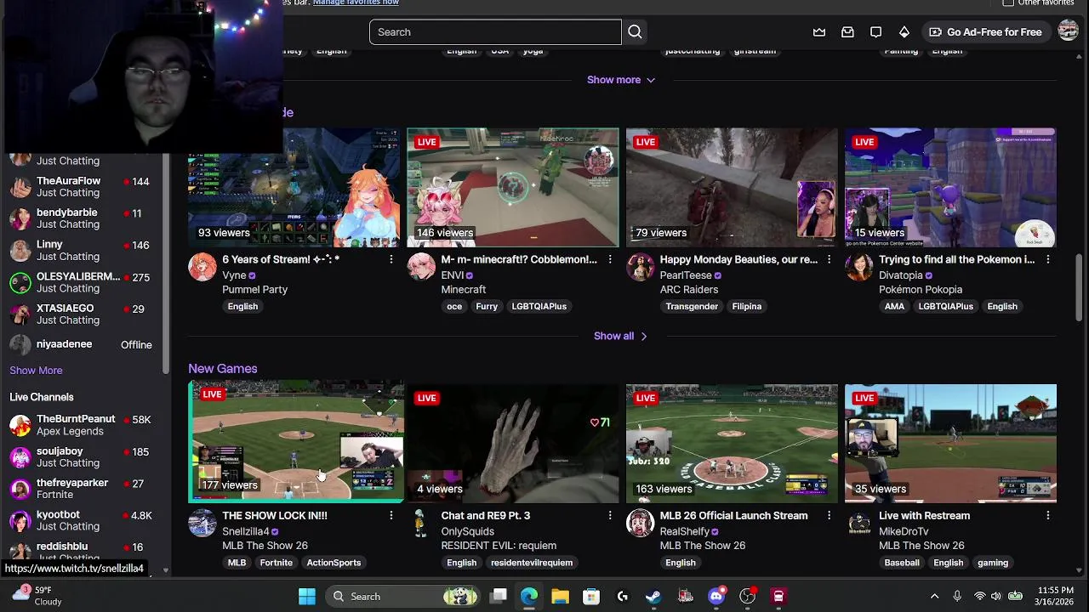Click Go Ad-Free for Free button
Viewport: 1089px width, 612px height.
point(985,32)
